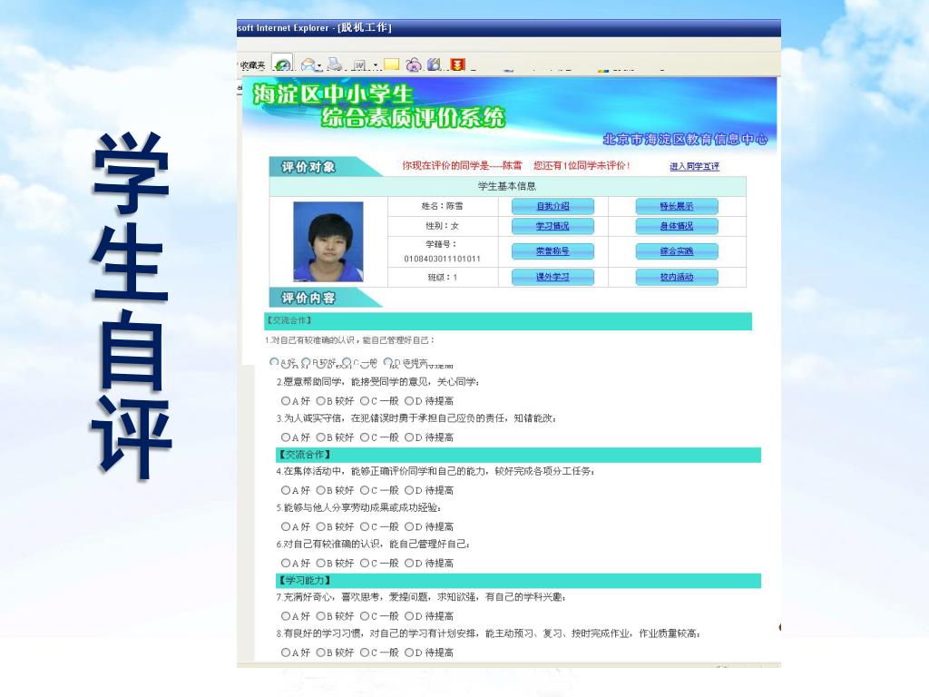Click the red notice '您还有1位同学未评价'
The width and height of the screenshot is (929, 697).
[x=582, y=165]
